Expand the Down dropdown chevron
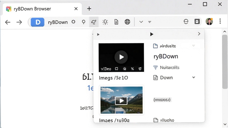228x128 pixels. 194,77
